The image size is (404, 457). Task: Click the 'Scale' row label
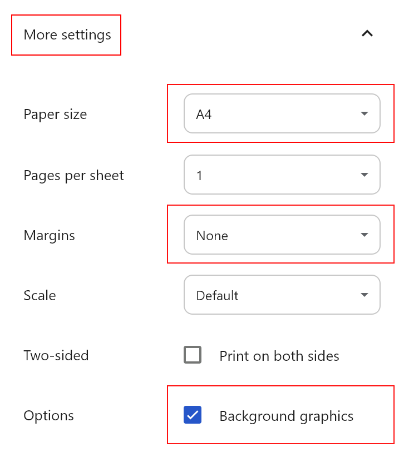click(x=40, y=295)
